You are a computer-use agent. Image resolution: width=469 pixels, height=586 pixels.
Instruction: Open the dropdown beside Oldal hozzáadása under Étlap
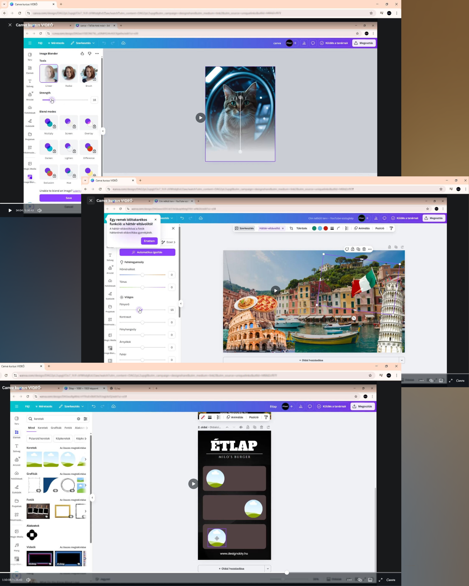click(268, 568)
